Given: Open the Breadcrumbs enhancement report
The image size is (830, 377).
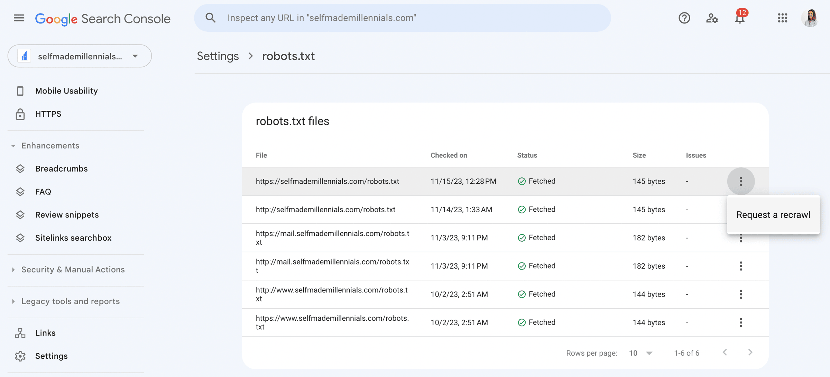Looking at the screenshot, I should tap(62, 169).
